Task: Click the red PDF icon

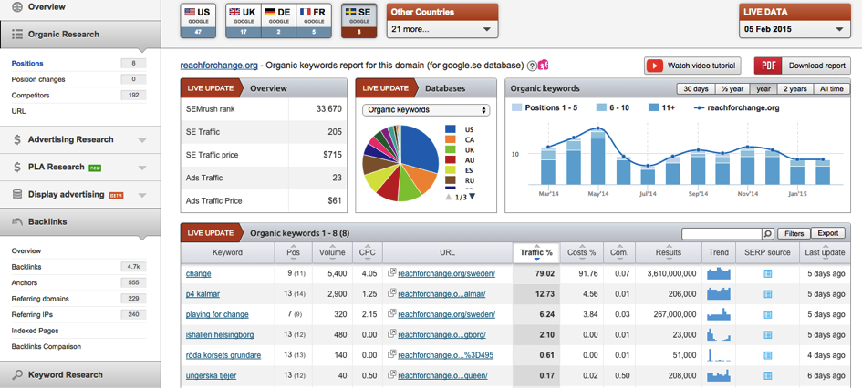Action: pos(768,66)
